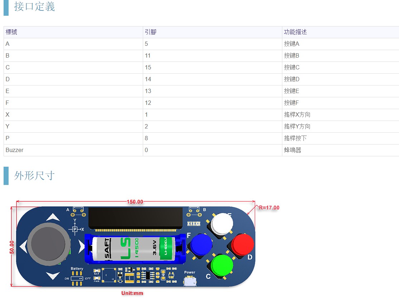Click the 搖桿Y方向 cell
Screen dimensions: 399x303
pos(340,126)
